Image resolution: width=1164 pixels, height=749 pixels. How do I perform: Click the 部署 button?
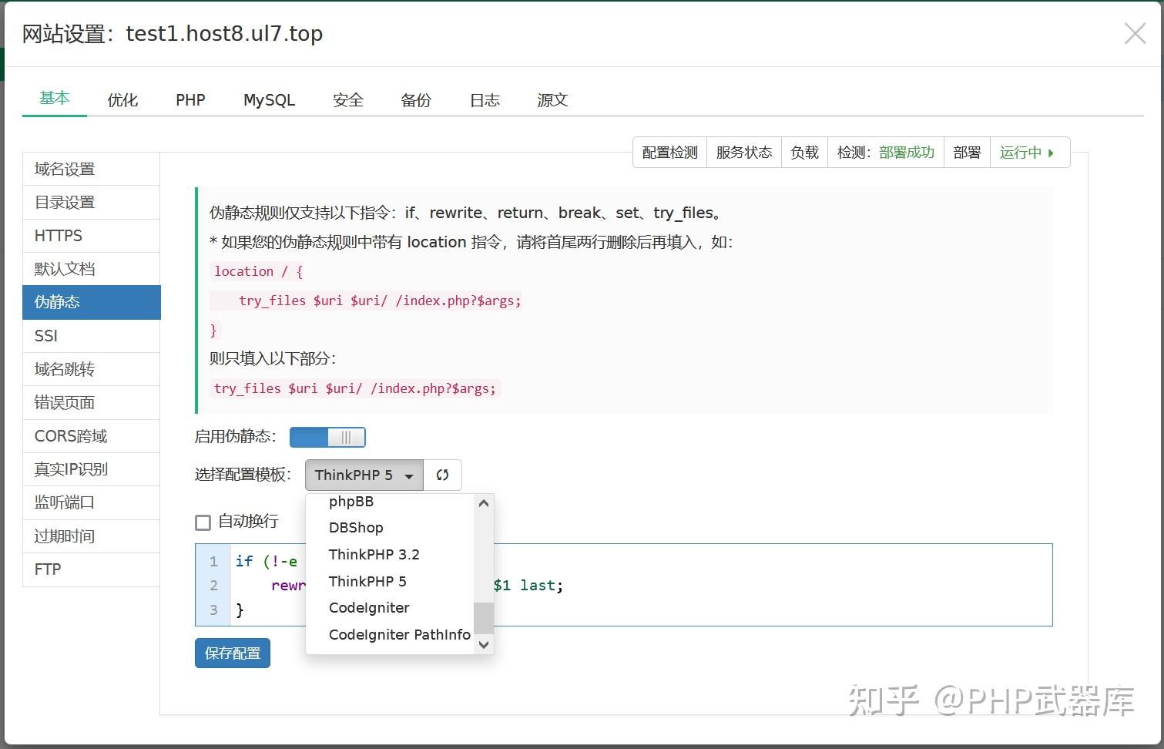[x=967, y=152]
